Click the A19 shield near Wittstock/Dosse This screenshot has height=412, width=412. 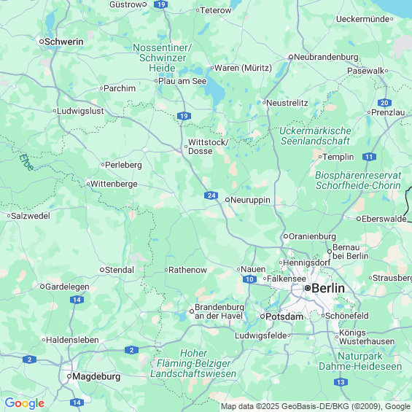click(184, 116)
